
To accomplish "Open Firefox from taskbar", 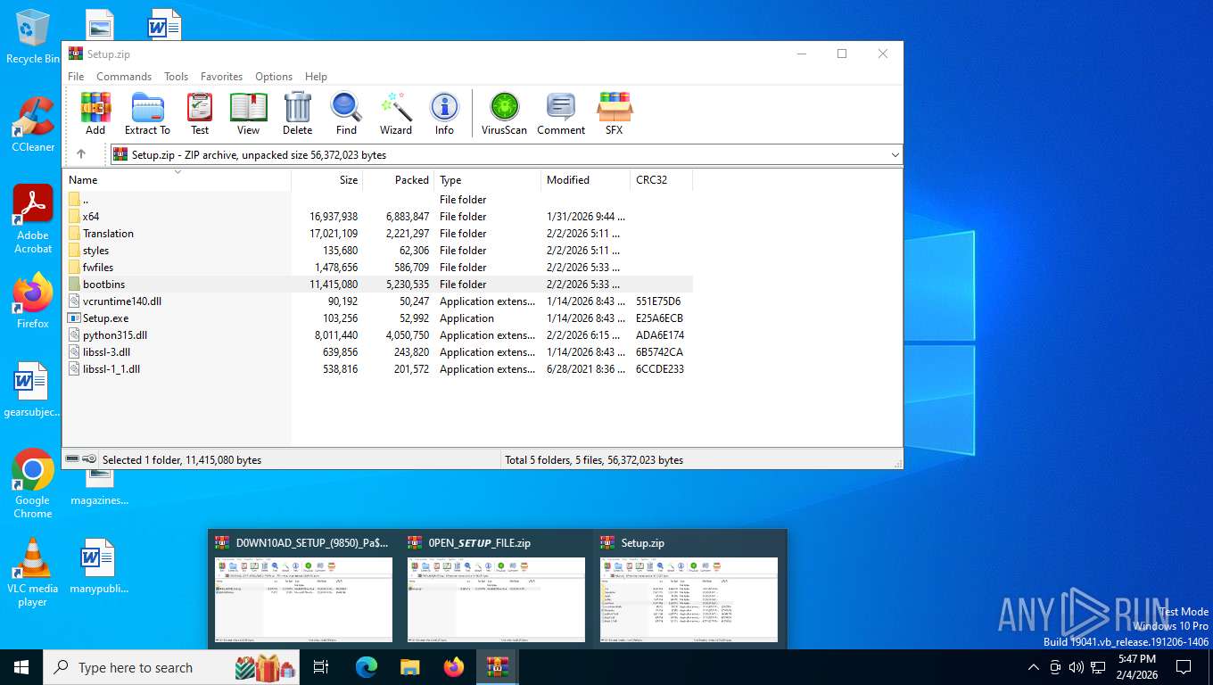I will tap(454, 667).
